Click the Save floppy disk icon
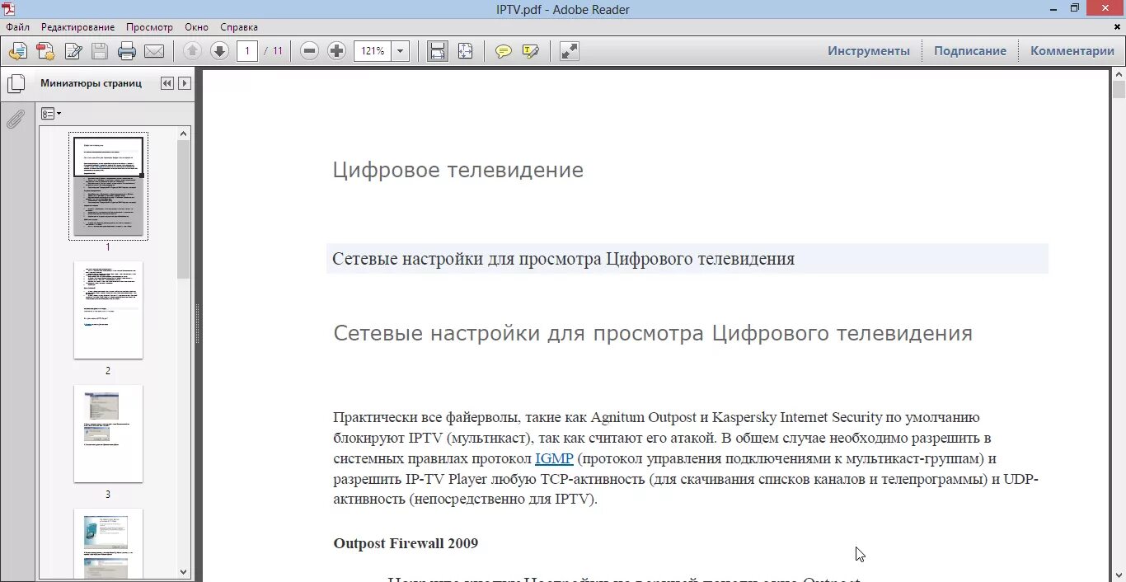 click(100, 51)
